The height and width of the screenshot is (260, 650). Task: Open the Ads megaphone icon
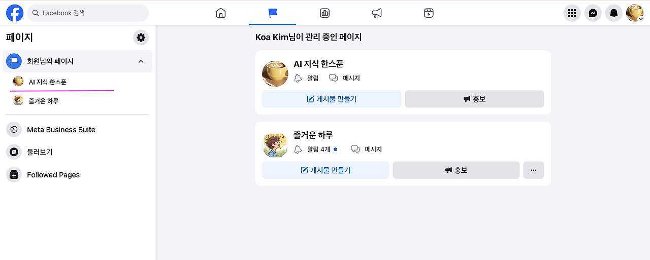tap(377, 13)
